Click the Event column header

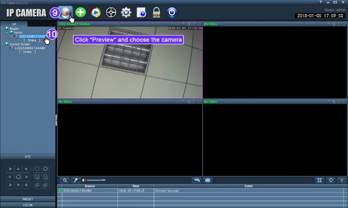click(x=248, y=186)
